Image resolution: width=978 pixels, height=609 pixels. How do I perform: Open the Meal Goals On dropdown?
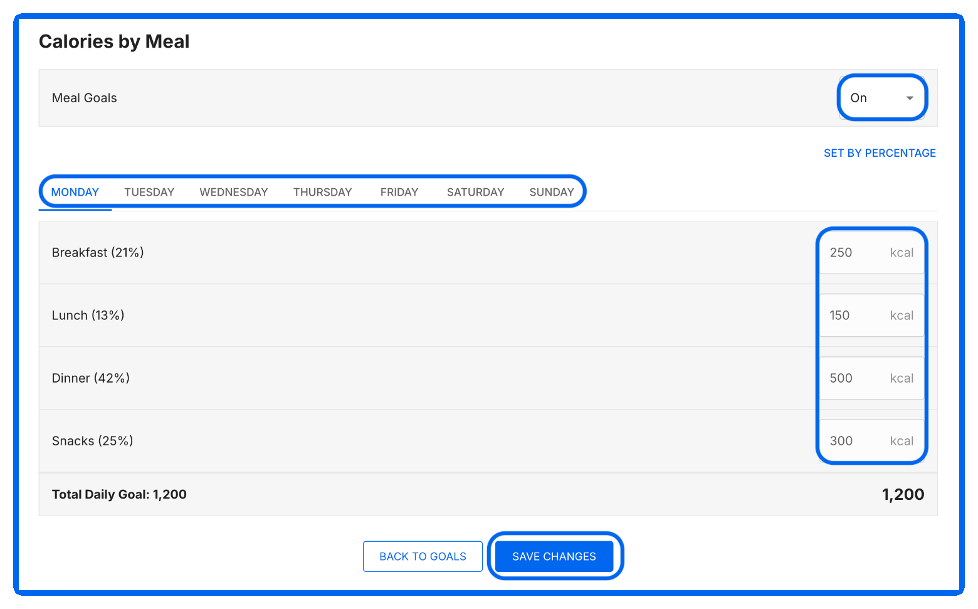(x=882, y=98)
